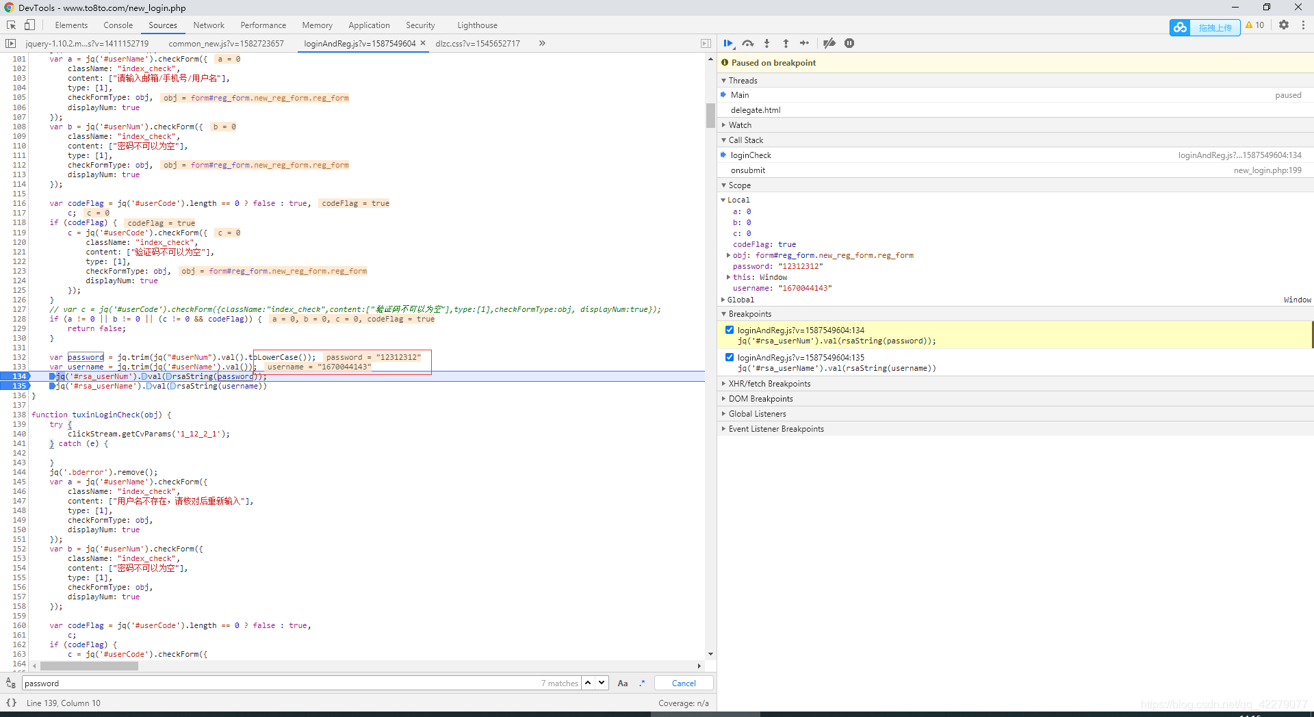Uncheck breakpoint at loginAndReg.js line 134
Viewport: 1314px width, 717px height.
tap(730, 330)
